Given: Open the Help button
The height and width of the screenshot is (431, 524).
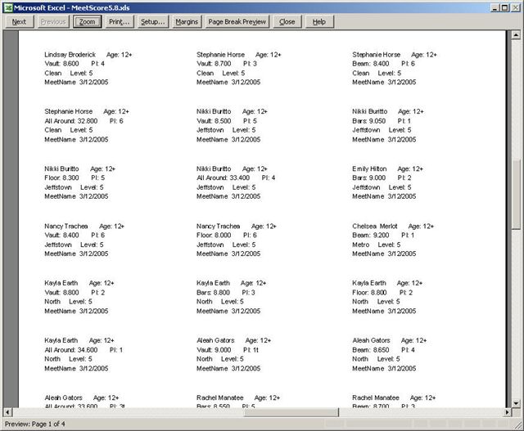Looking at the screenshot, I should point(319,22).
